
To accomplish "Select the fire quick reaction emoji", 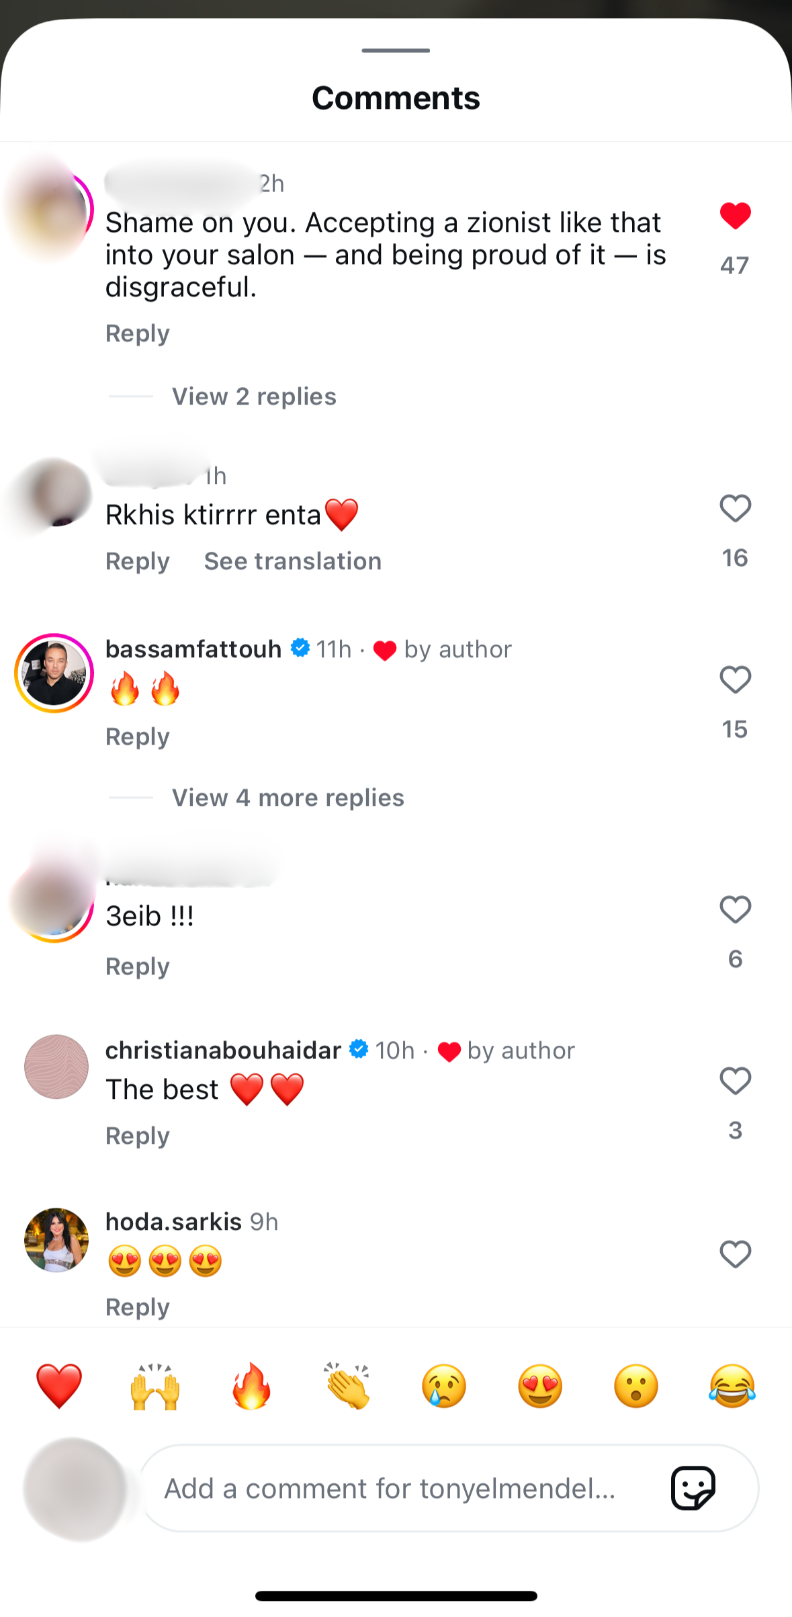I will 250,1384.
